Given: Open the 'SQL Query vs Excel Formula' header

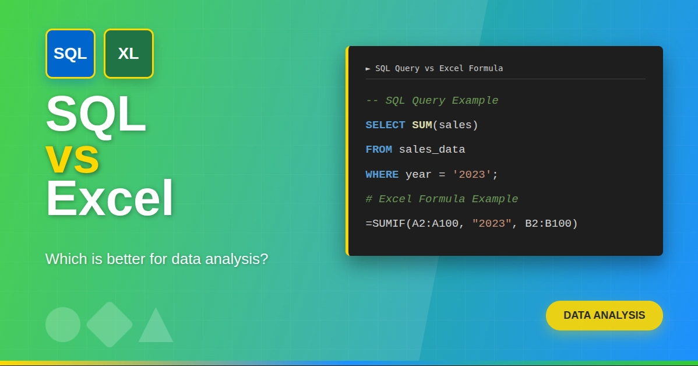Looking at the screenshot, I should 439,69.
